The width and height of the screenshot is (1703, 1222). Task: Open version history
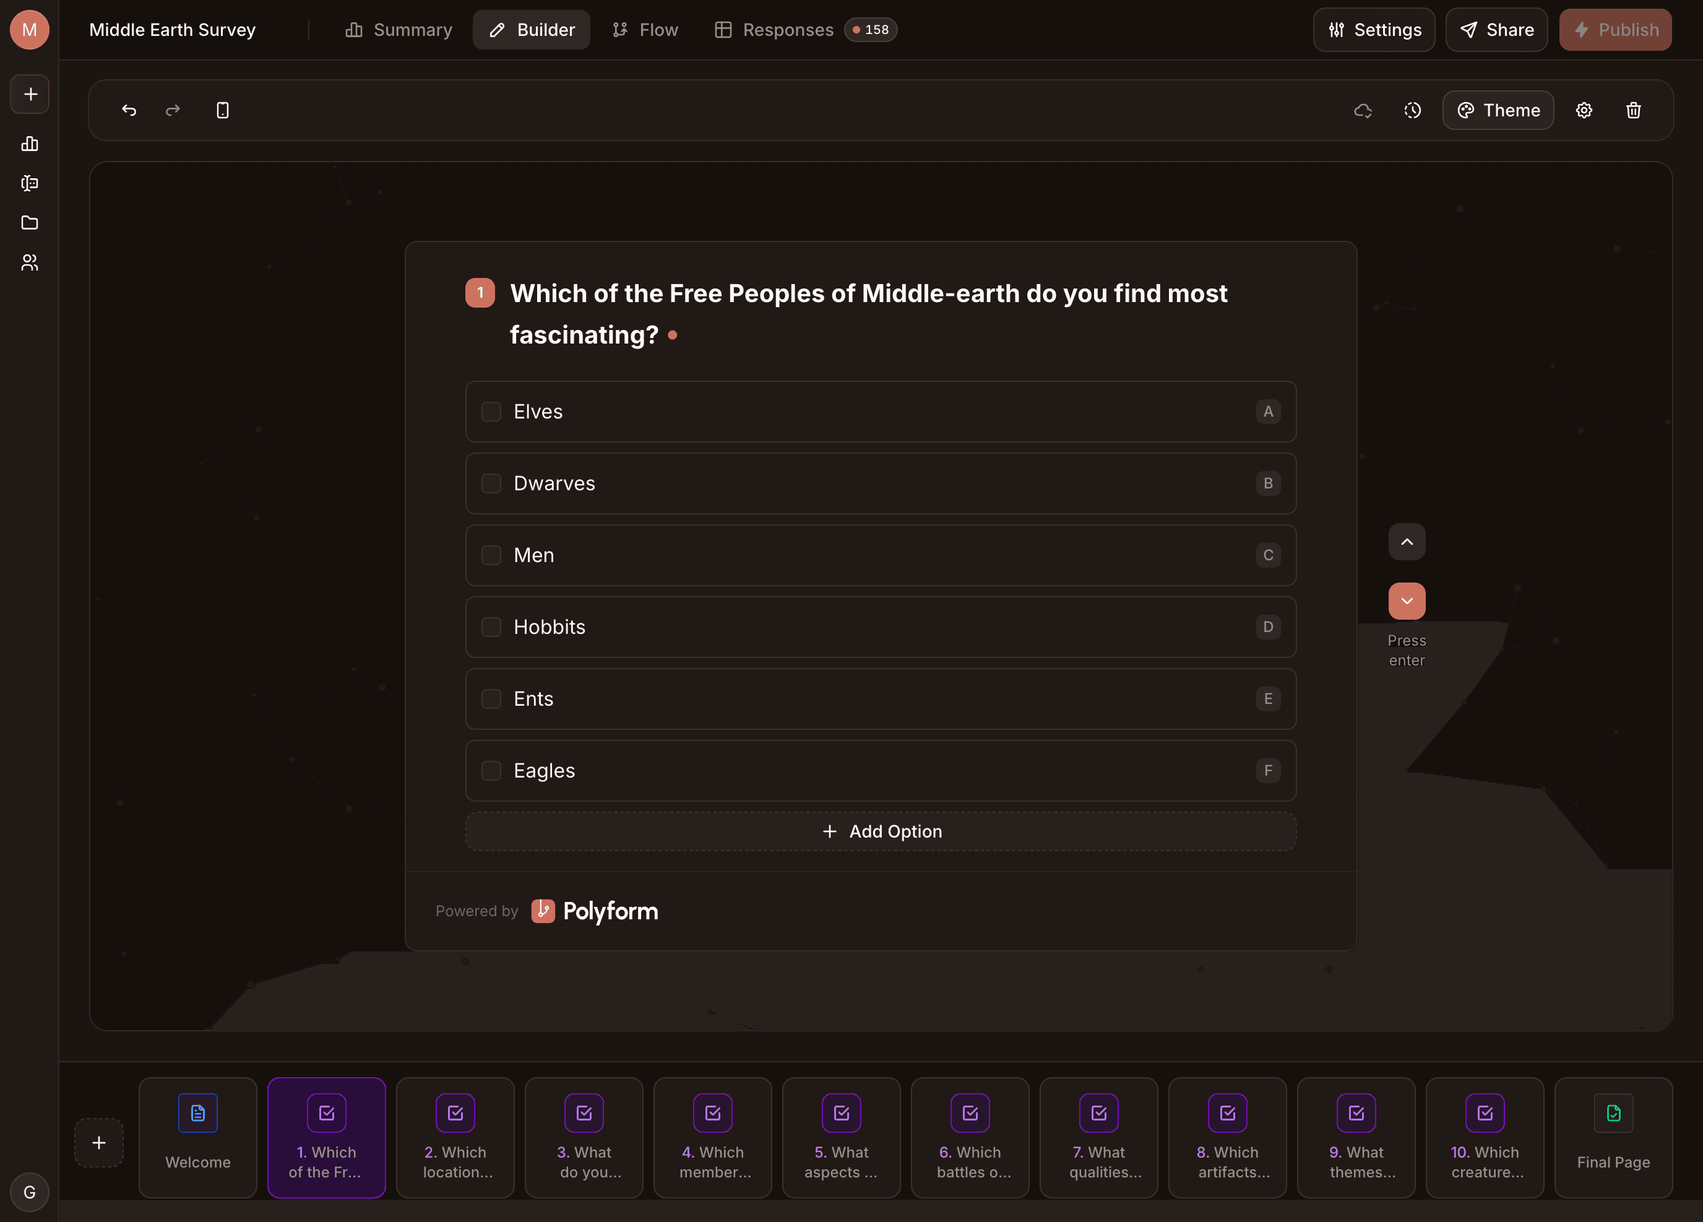(x=1412, y=110)
